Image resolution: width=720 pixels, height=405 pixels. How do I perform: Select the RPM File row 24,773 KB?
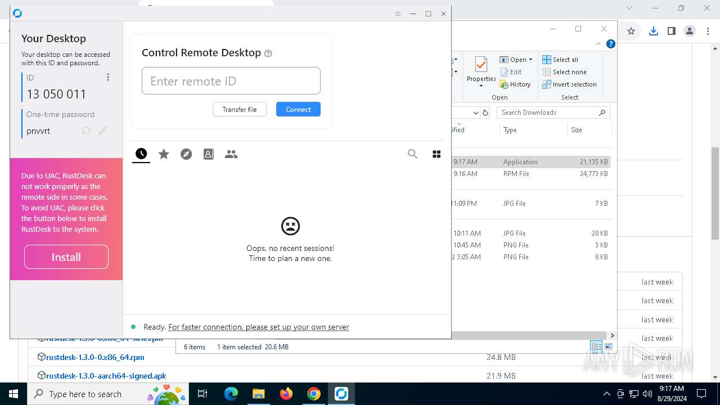[531, 174]
